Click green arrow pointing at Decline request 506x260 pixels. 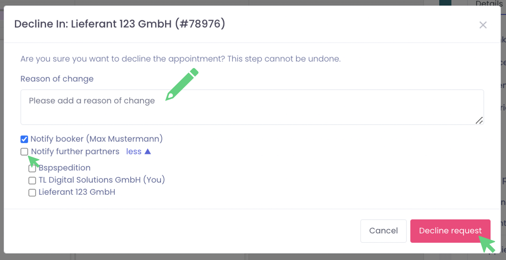tap(487, 244)
